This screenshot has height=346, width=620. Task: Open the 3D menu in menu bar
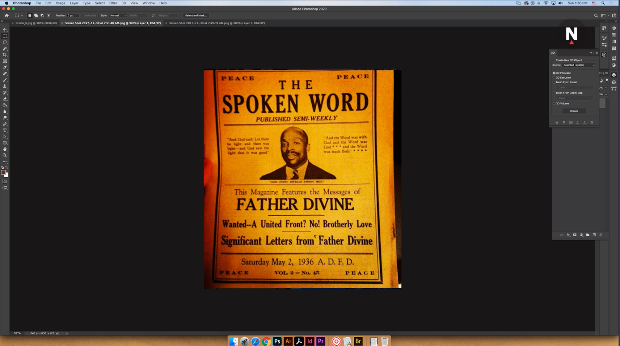click(x=123, y=3)
